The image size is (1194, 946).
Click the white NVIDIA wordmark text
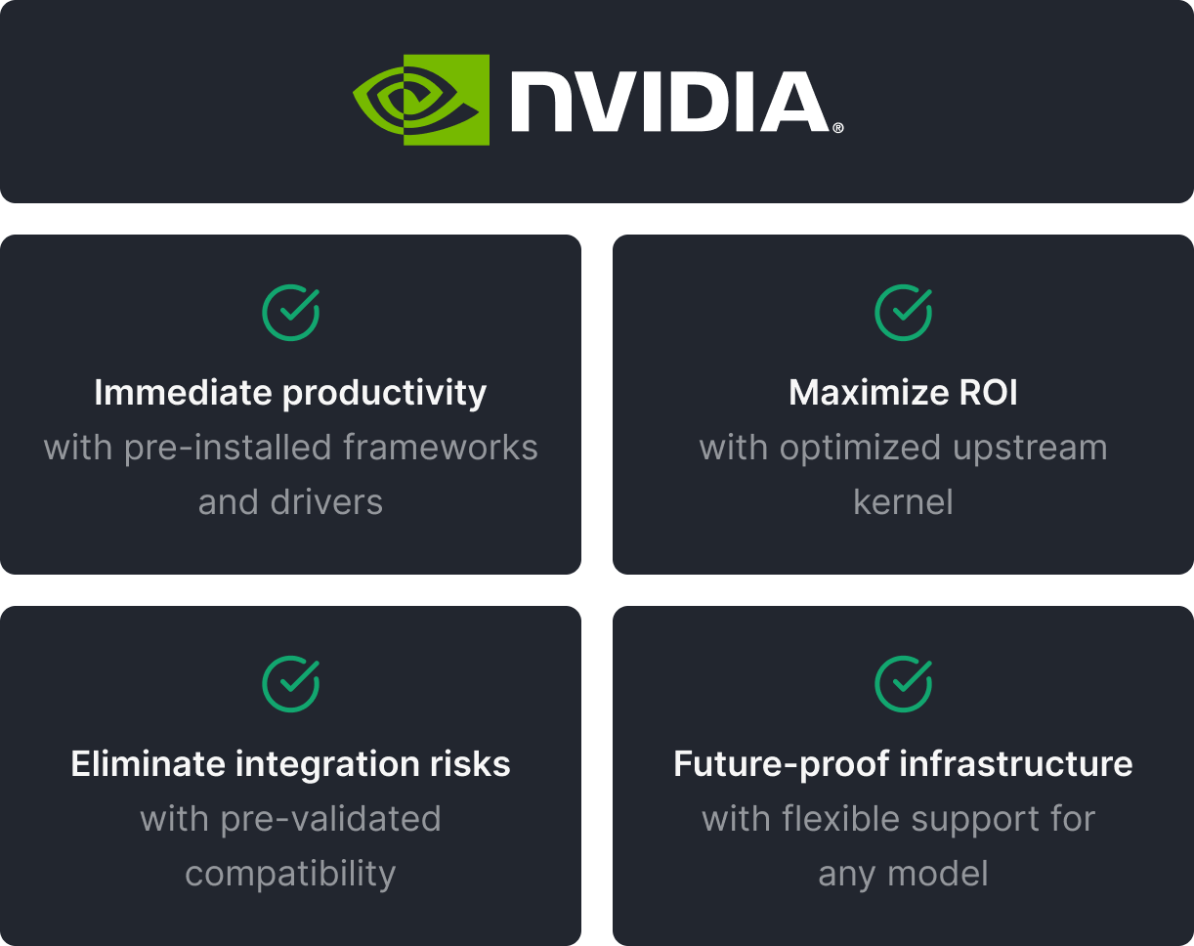point(668,102)
